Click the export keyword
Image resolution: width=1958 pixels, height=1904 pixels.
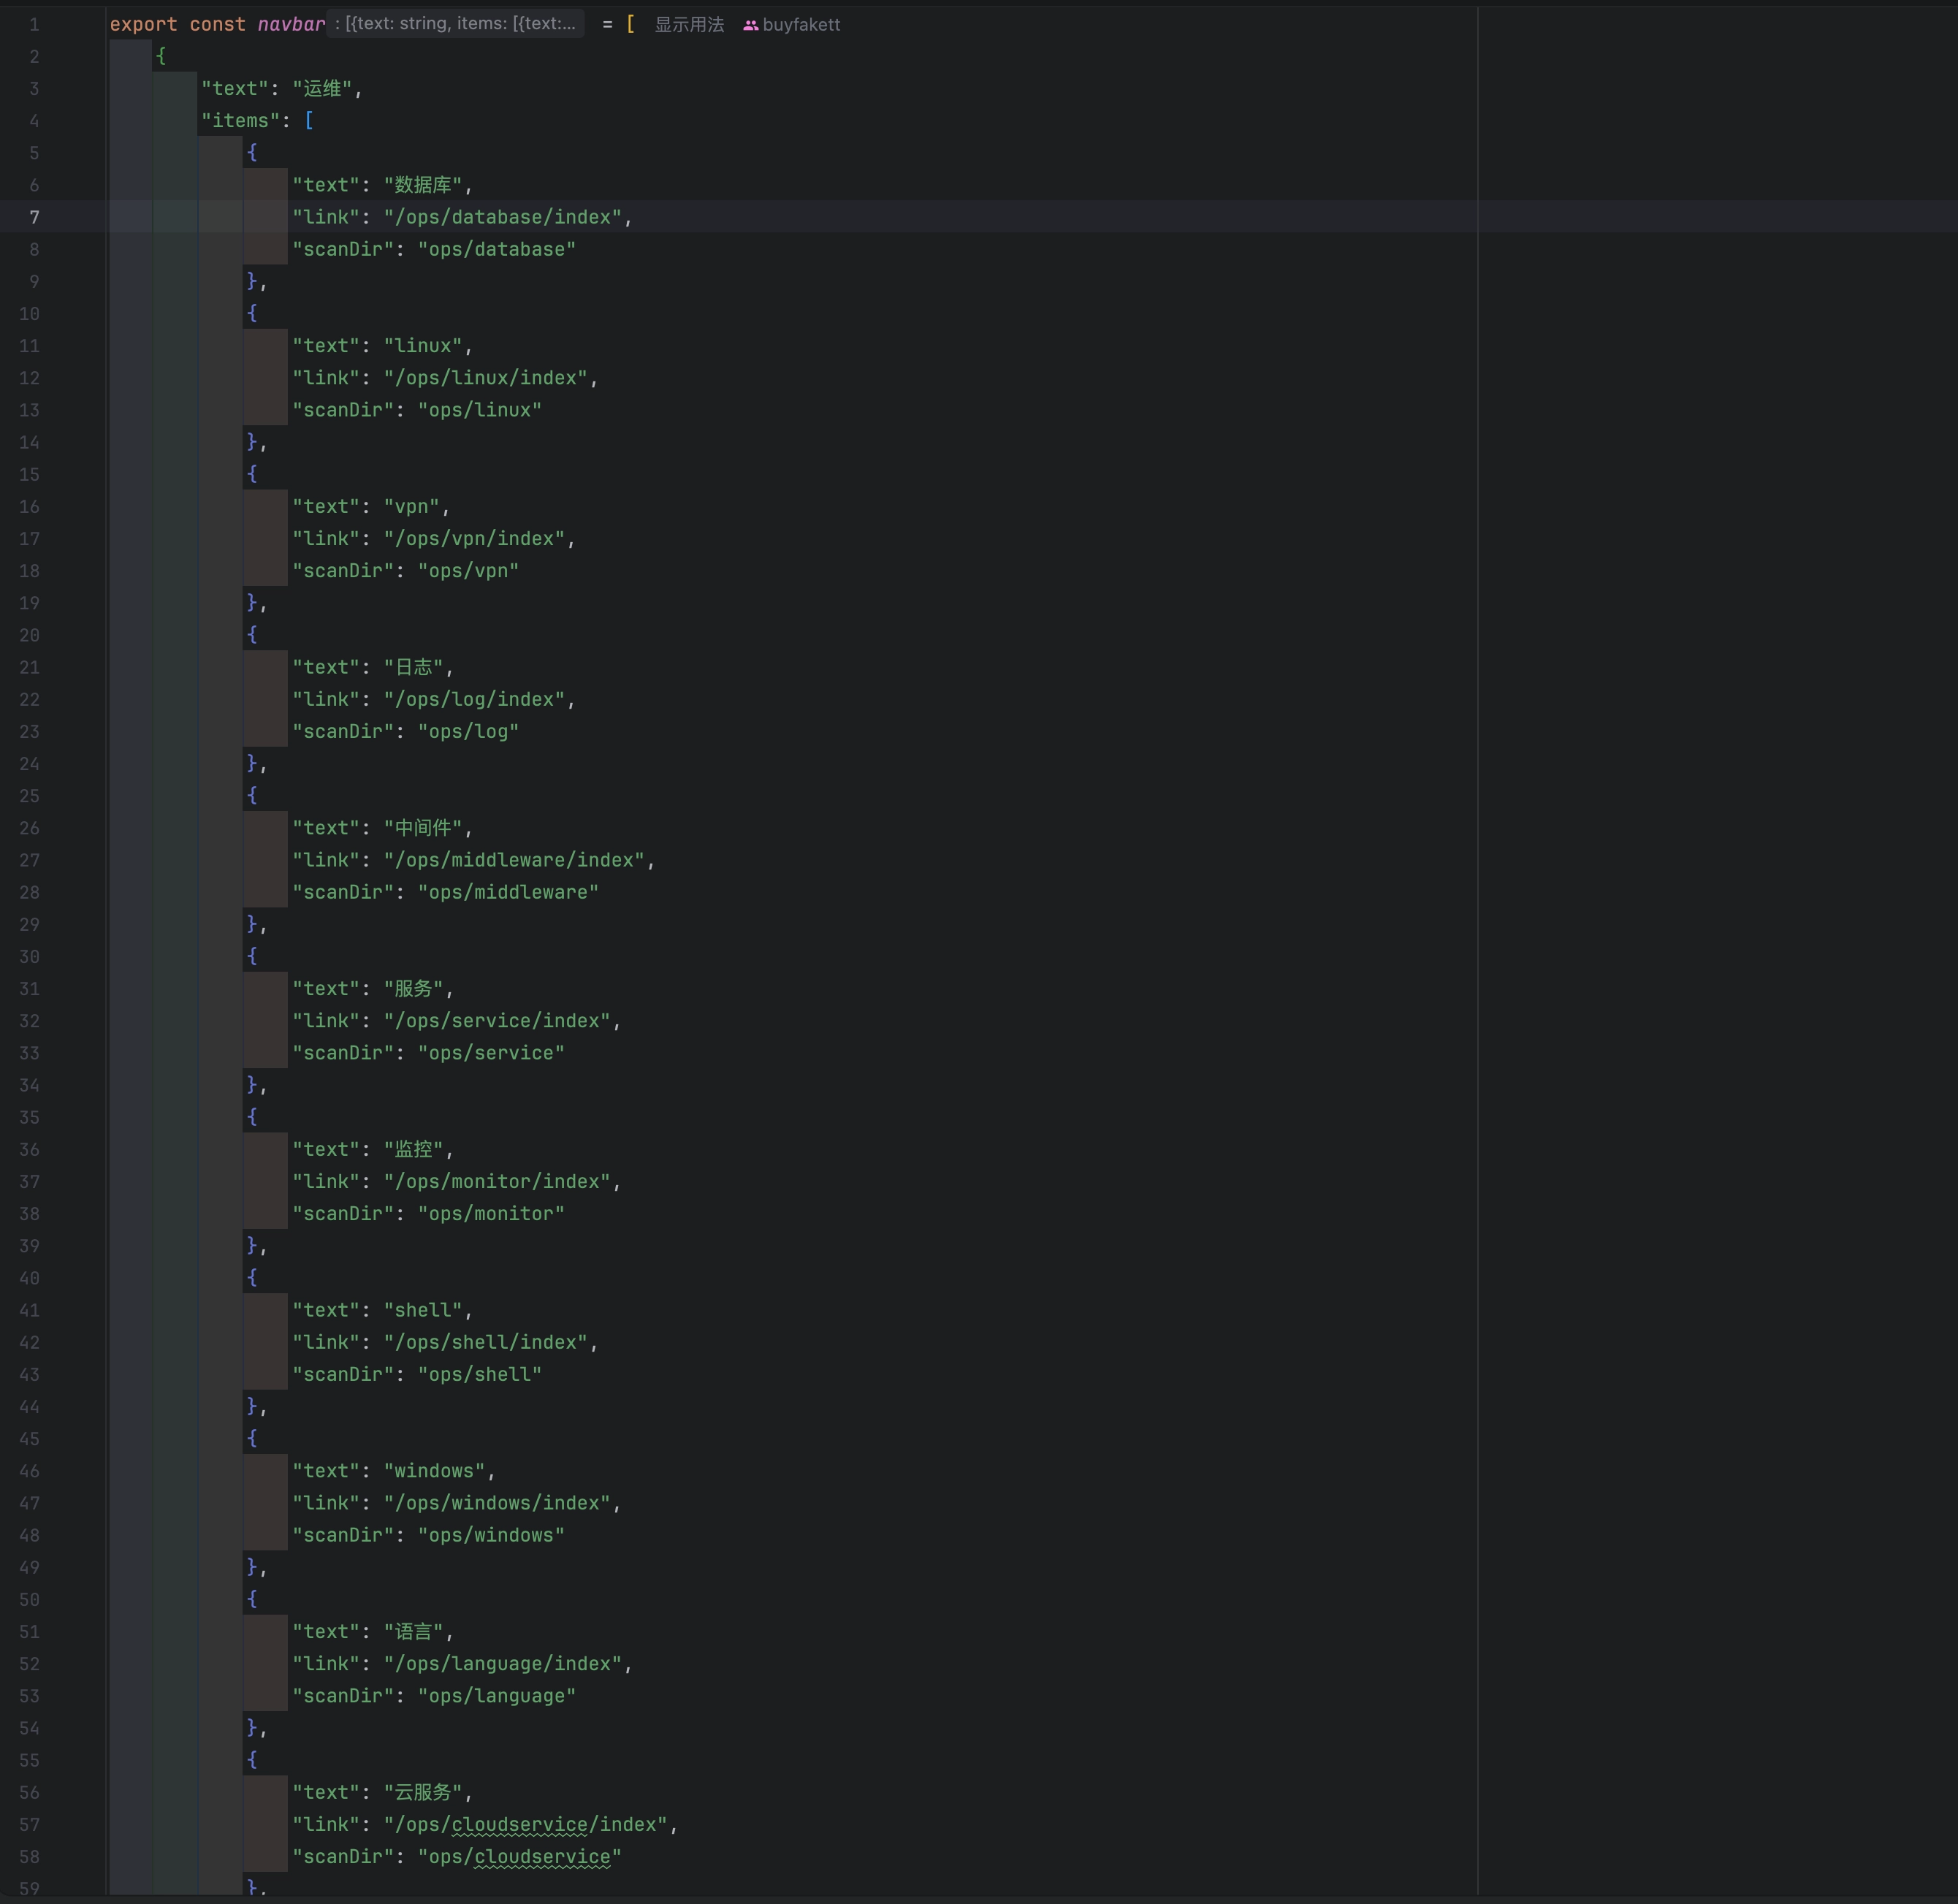tap(143, 24)
